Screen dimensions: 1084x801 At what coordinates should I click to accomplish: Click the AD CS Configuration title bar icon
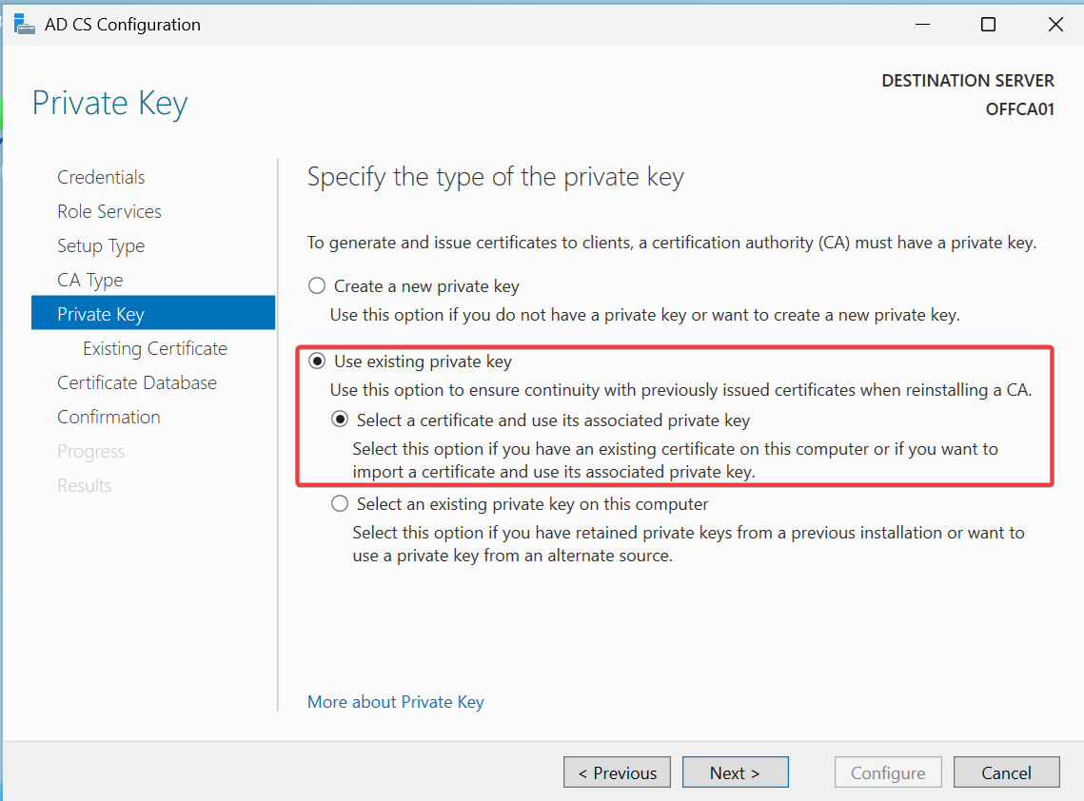pos(25,24)
